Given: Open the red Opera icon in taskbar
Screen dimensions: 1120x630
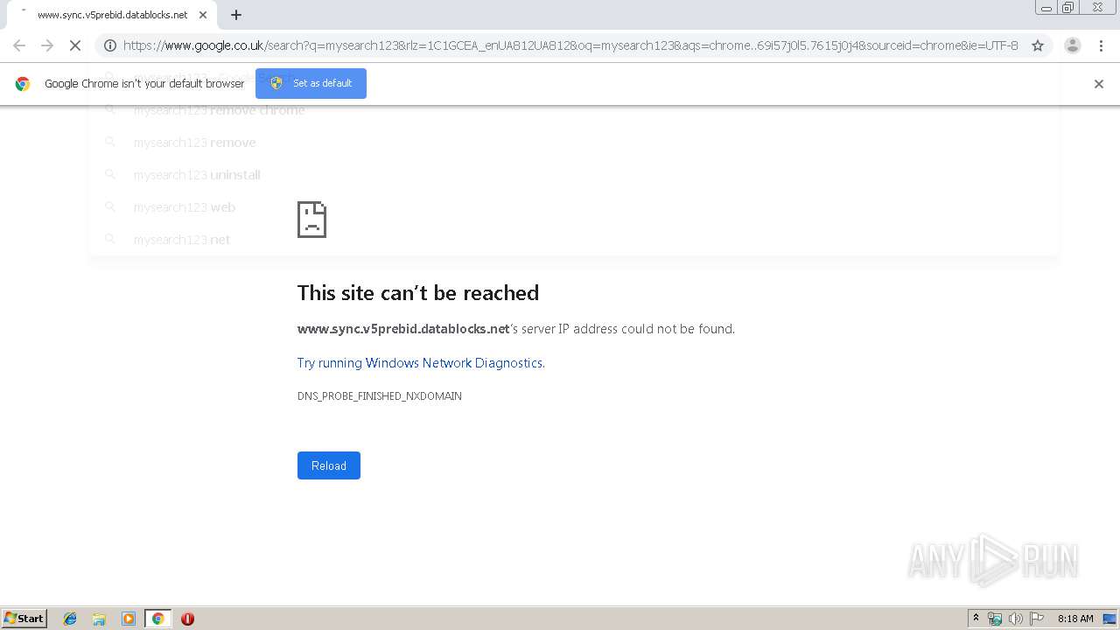Looking at the screenshot, I should click(x=187, y=619).
